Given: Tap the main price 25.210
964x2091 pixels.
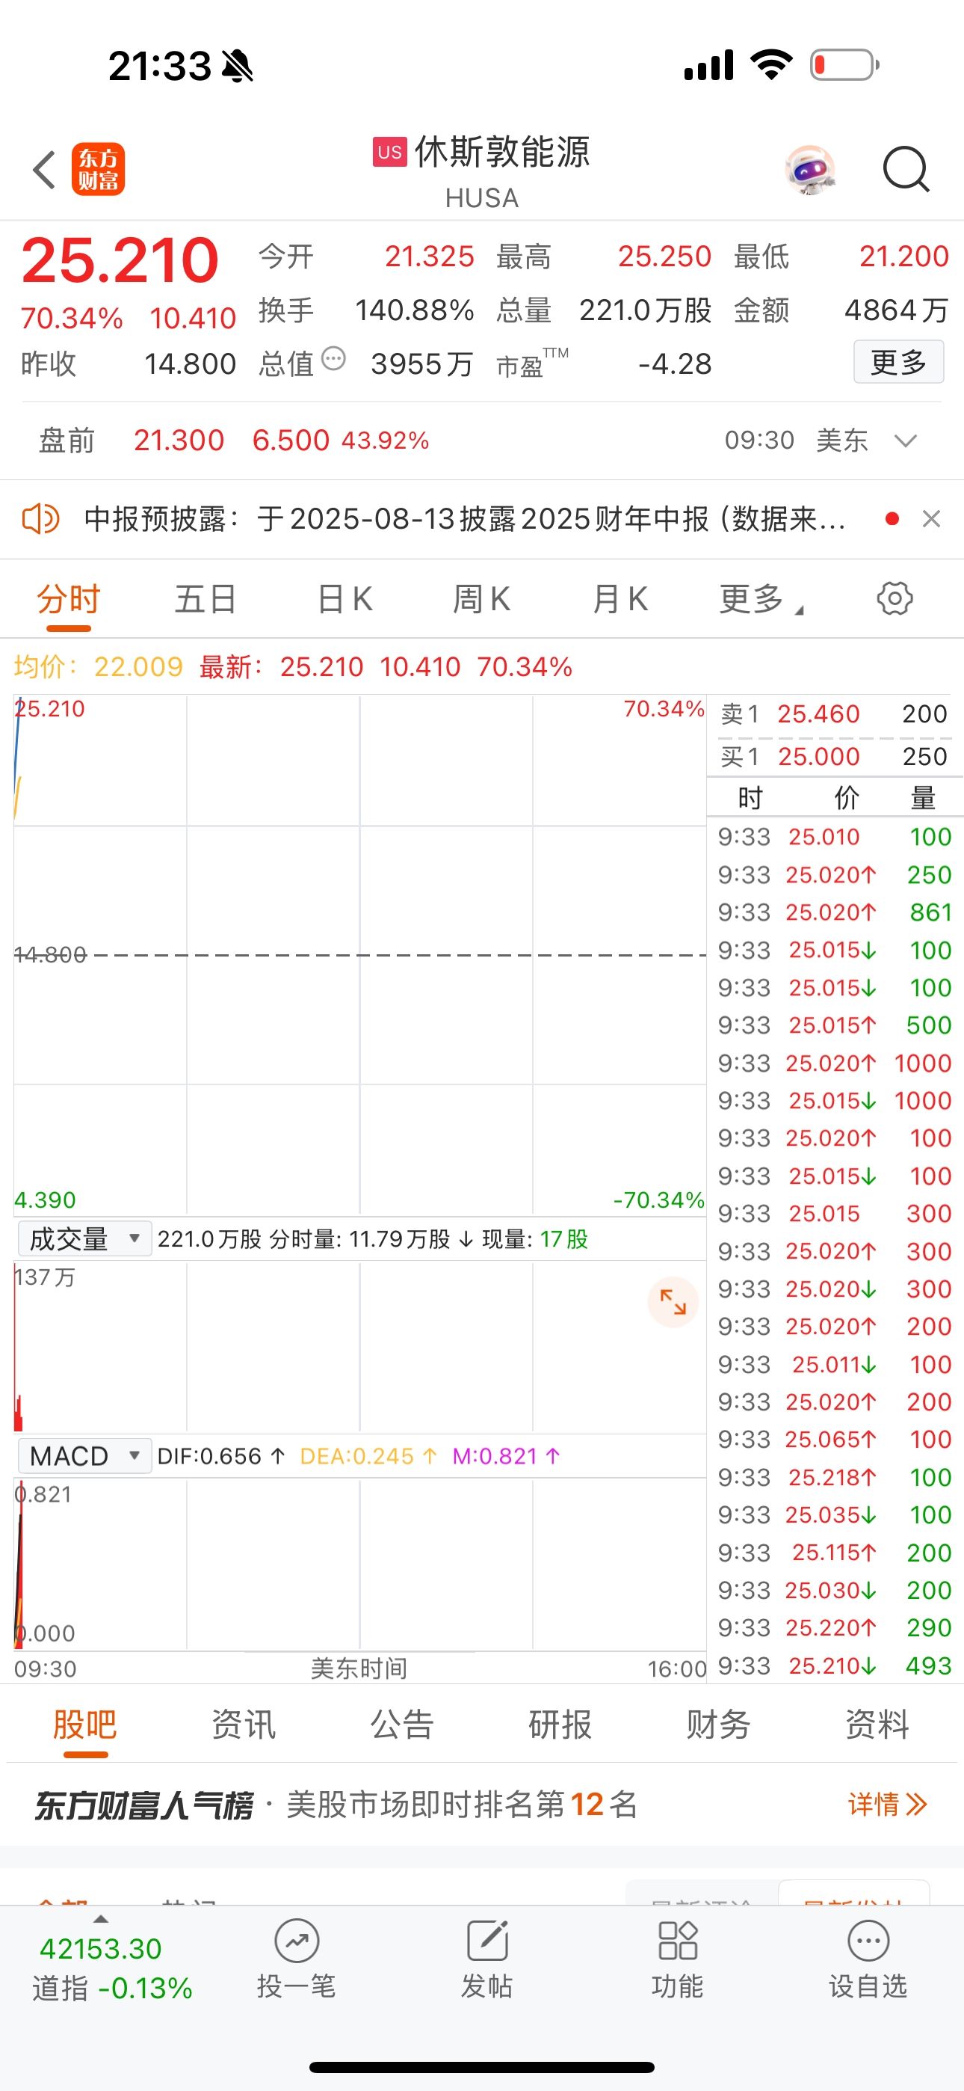Looking at the screenshot, I should [120, 260].
